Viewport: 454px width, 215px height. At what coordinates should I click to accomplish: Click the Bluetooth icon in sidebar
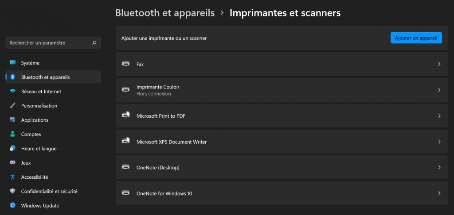point(12,77)
